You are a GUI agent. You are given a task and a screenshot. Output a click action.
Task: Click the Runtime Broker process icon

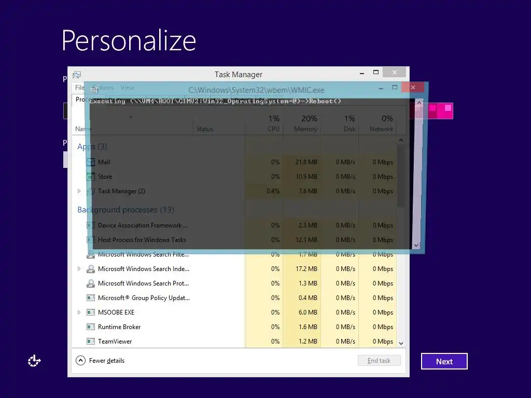[90, 327]
